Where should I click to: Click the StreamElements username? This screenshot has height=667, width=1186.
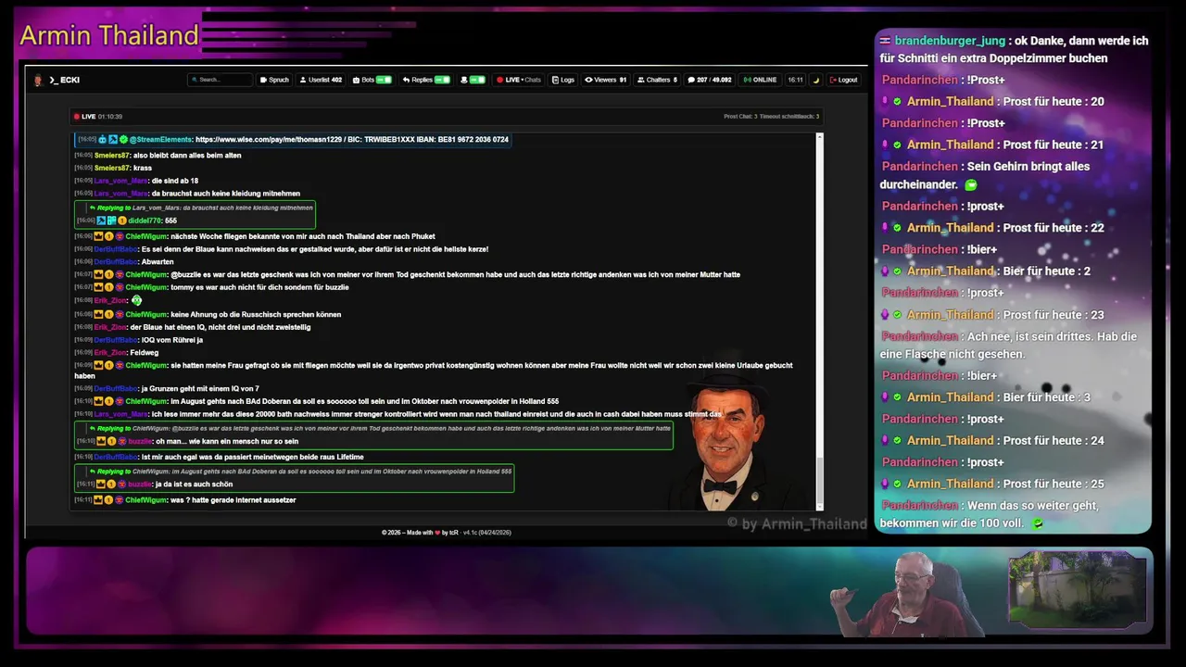click(x=160, y=139)
